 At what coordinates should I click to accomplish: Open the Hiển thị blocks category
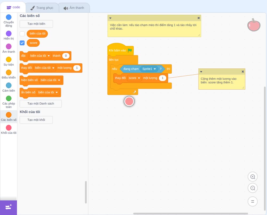click(9, 35)
